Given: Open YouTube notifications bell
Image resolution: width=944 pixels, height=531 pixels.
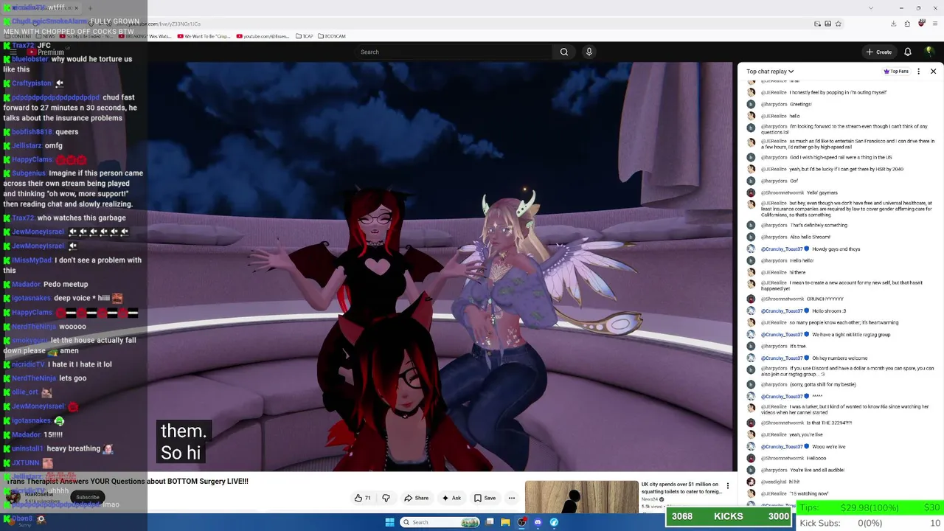Looking at the screenshot, I should (908, 52).
